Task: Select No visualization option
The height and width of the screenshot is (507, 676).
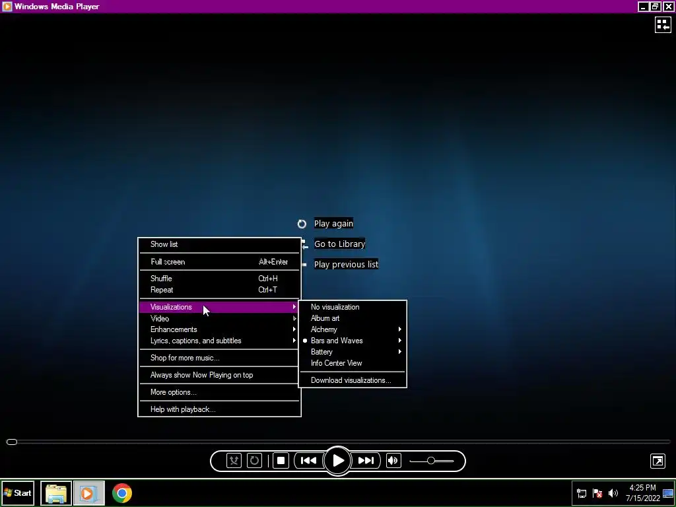Action: [x=353, y=307]
